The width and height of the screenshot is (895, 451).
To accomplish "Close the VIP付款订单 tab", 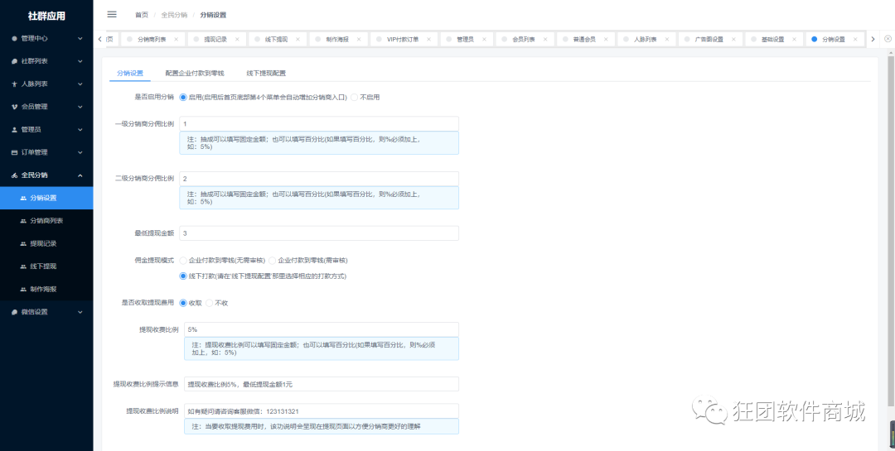I will tap(428, 40).
